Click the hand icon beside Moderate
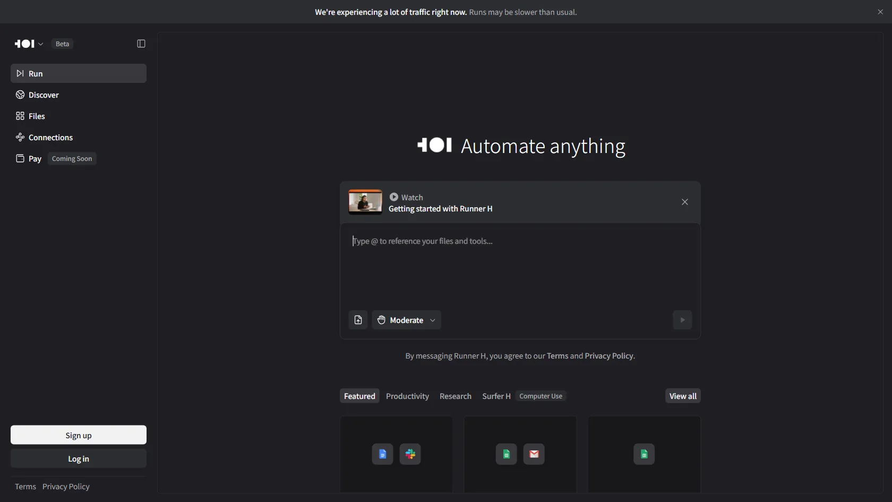892x502 pixels. coord(381,320)
